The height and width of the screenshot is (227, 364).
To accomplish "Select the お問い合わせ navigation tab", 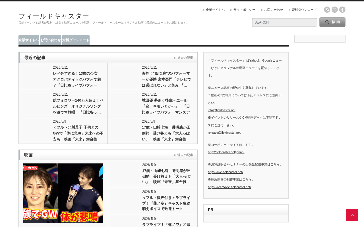I will pos(51,40).
